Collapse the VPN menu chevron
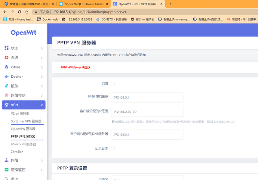 [42, 105]
